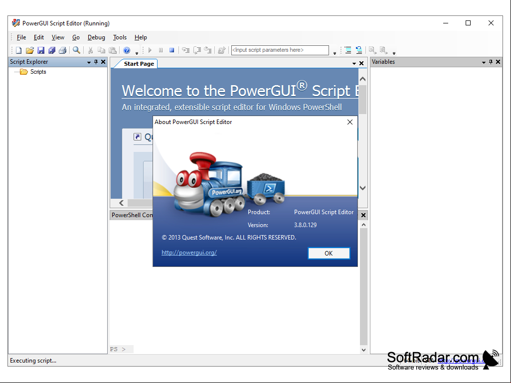The image size is (511, 383).
Task: Select the Start Page tab
Action: click(139, 64)
